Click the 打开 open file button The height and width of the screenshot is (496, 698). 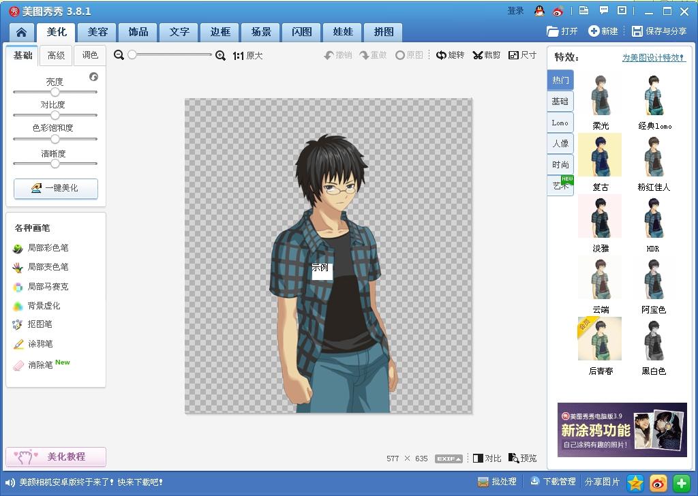pos(562,31)
